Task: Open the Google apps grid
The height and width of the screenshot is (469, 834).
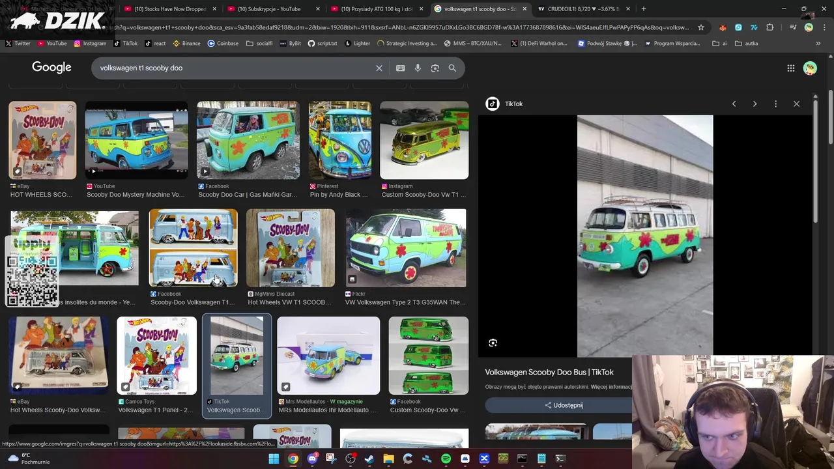Action: [x=790, y=68]
